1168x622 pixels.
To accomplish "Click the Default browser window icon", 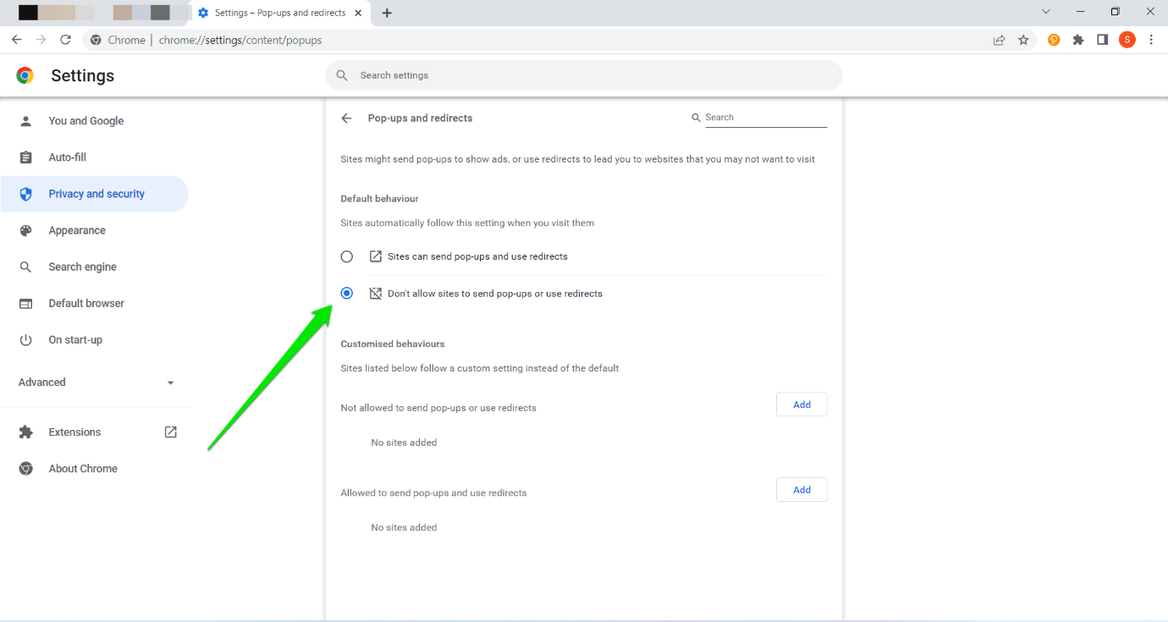I will tap(25, 303).
